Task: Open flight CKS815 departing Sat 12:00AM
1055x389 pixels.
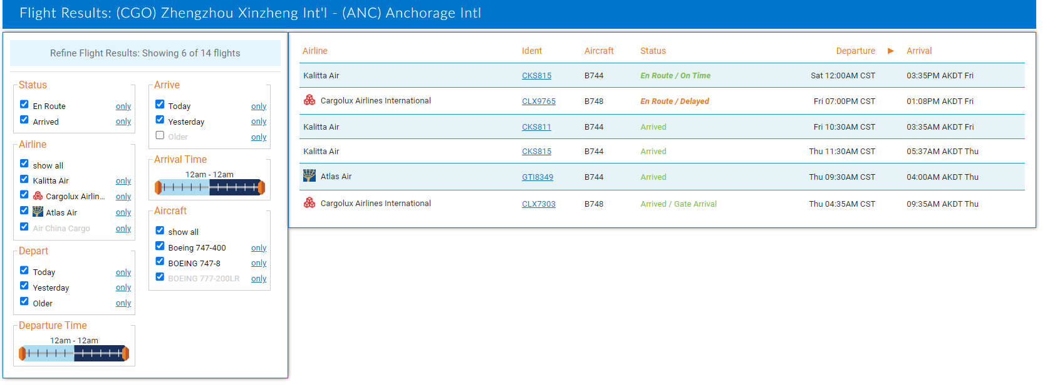Action: click(x=537, y=76)
